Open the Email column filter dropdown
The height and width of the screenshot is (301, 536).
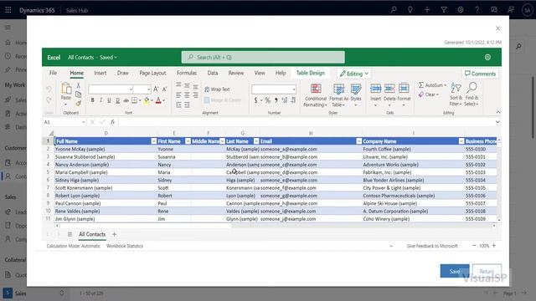pyautogui.click(x=358, y=141)
